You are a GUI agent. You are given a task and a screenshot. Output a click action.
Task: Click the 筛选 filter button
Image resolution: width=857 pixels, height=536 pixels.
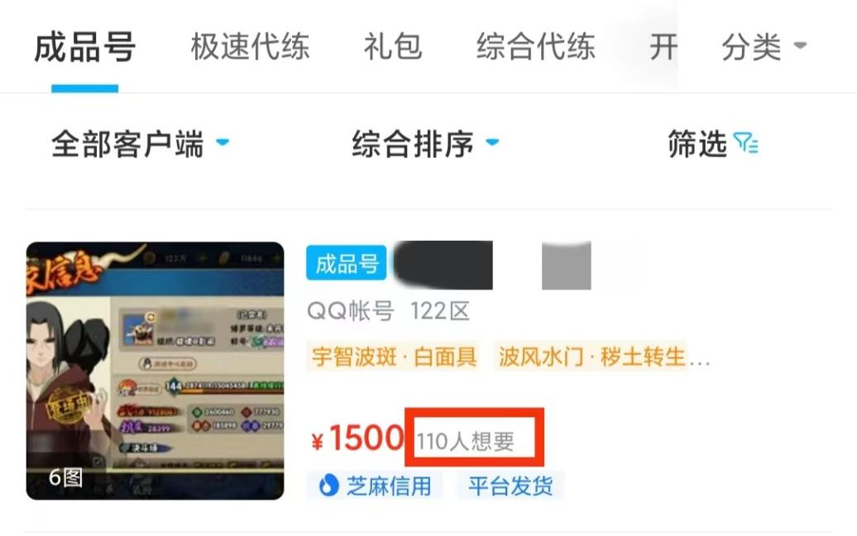[x=713, y=144]
